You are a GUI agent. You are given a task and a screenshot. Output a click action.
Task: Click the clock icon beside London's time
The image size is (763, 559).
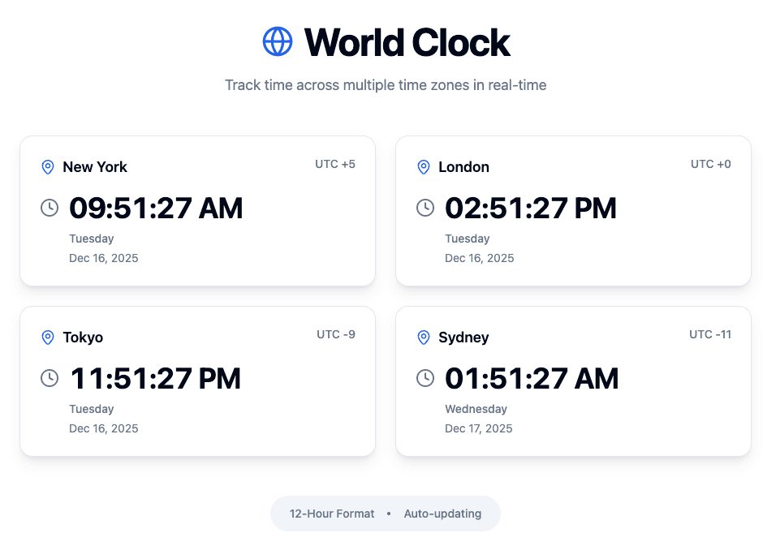click(425, 208)
